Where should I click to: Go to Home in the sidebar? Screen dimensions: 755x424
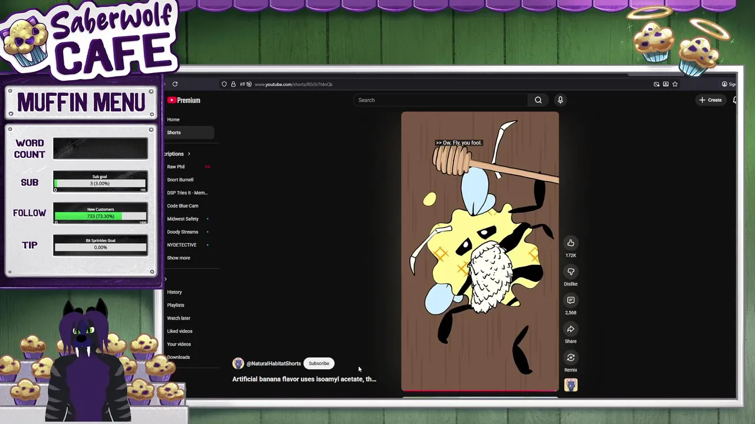[173, 120]
